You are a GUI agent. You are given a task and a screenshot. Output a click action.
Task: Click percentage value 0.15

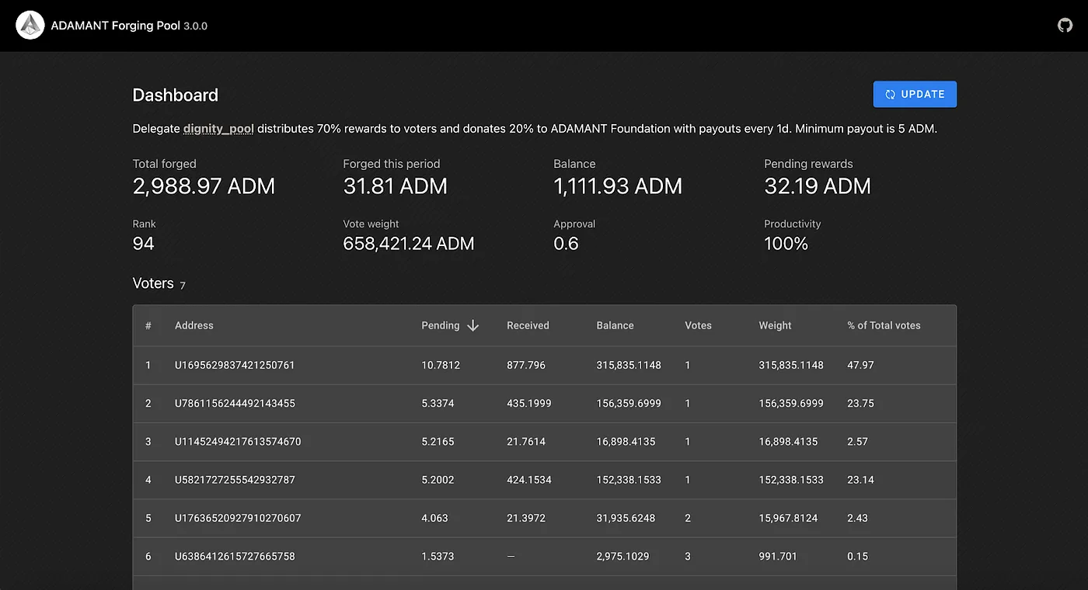(x=857, y=557)
